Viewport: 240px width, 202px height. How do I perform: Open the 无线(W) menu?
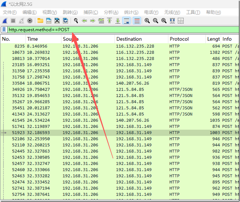tap(172, 12)
